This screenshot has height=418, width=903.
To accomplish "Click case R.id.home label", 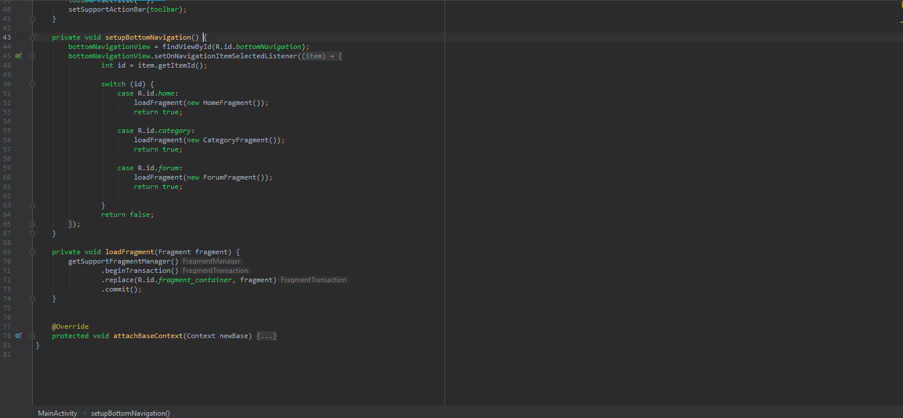I will click(148, 93).
